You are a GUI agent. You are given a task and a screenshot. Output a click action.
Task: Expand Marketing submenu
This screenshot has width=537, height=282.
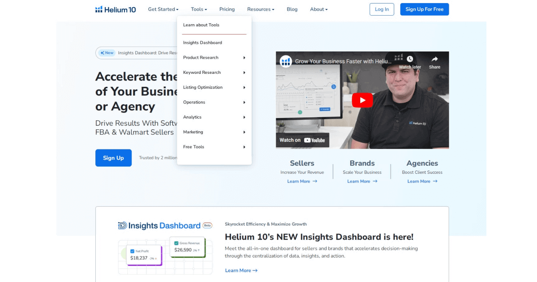coord(214,132)
